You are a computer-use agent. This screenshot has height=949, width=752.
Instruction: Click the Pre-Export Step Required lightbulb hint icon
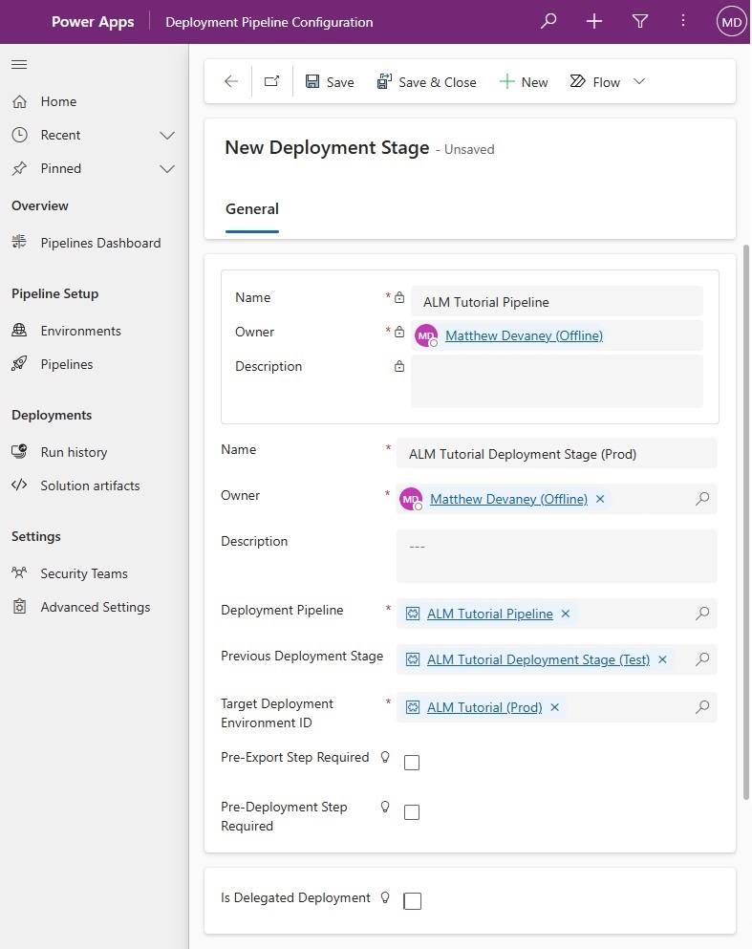click(385, 757)
